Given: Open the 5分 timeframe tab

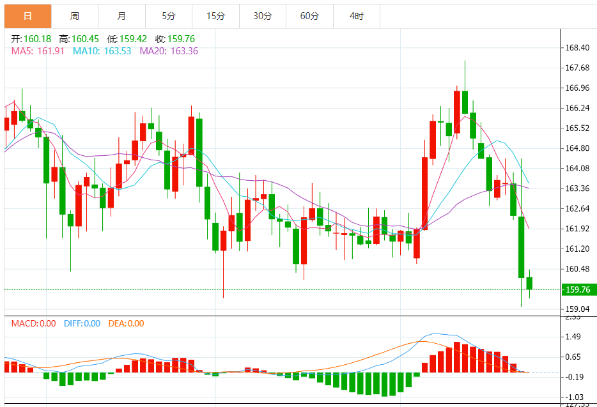Looking at the screenshot, I should tap(169, 17).
